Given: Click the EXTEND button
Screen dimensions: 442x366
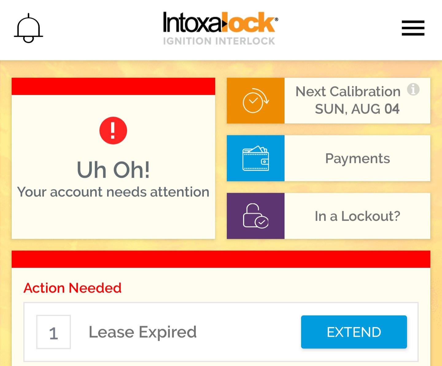Looking at the screenshot, I should [x=354, y=332].
